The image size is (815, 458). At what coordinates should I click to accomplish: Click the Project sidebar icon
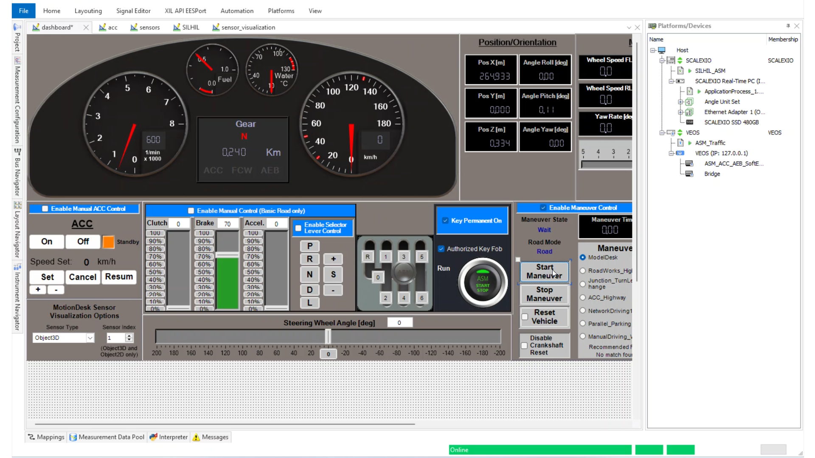17,27
